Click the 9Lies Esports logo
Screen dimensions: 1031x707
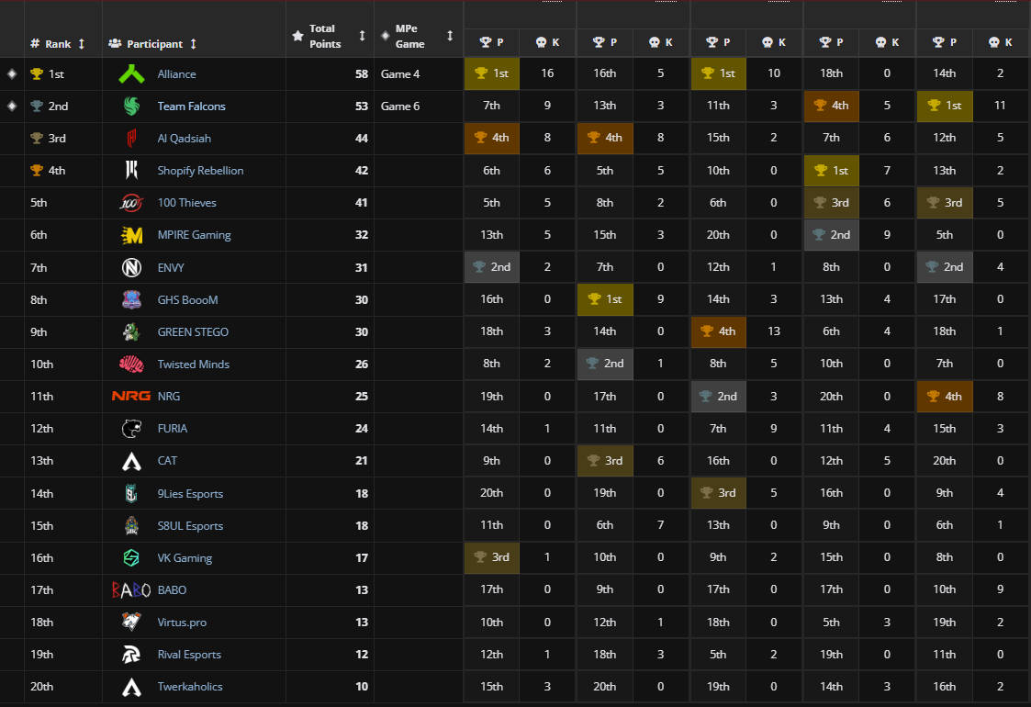131,493
